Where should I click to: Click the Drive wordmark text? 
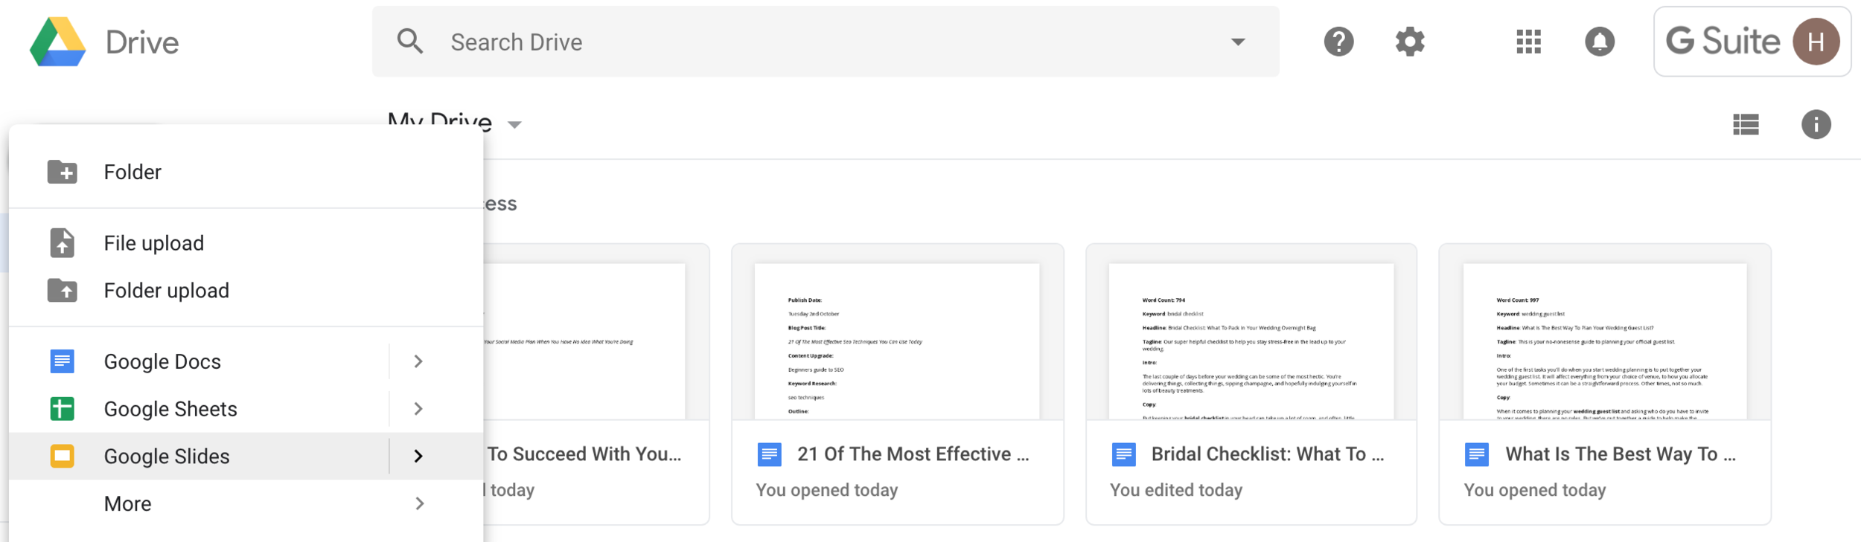coord(142,42)
